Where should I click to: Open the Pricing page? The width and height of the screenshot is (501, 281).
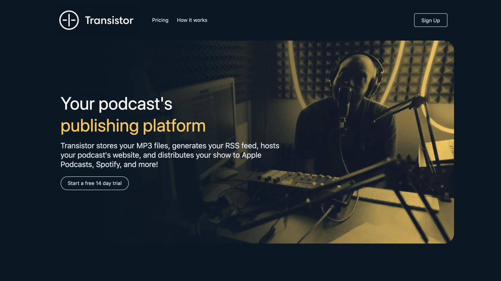pyautogui.click(x=160, y=20)
